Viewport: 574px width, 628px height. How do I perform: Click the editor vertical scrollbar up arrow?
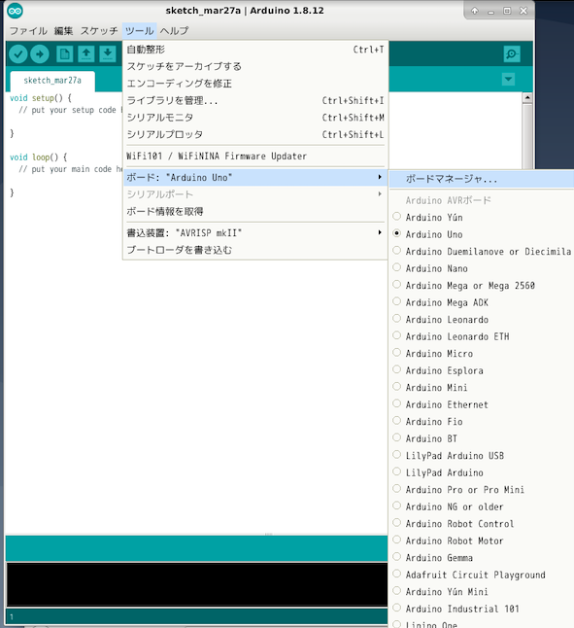527,97
